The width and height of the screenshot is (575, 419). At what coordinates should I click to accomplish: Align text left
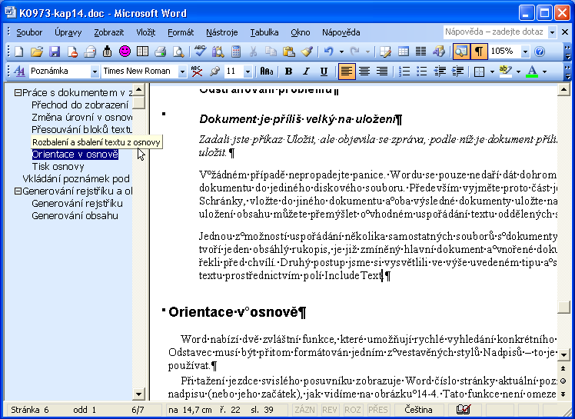coord(346,71)
